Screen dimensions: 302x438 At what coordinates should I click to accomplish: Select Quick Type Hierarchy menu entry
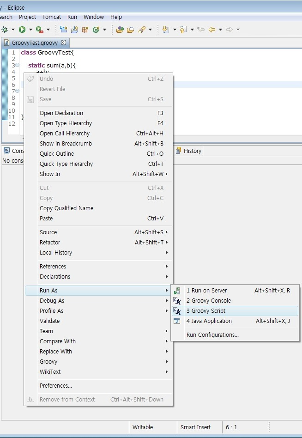[98, 164]
